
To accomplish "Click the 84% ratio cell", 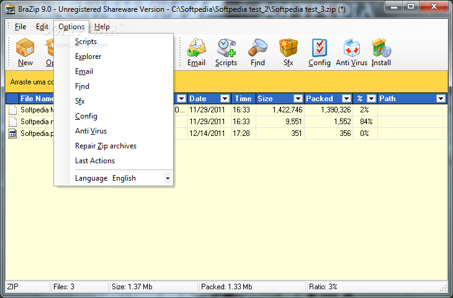I will [366, 122].
